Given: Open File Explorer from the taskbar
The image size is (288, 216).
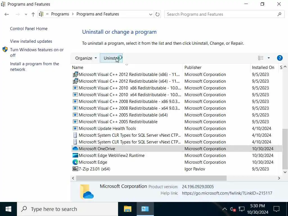Looking at the screenshot, I should (x=128, y=209).
